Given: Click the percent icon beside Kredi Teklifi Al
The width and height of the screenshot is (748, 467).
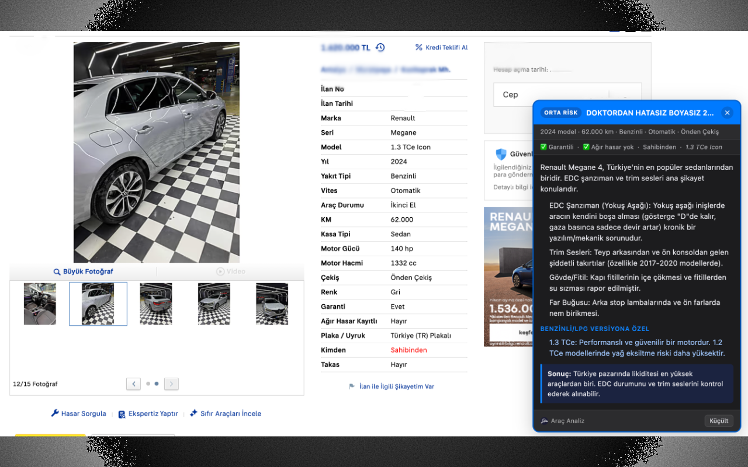Looking at the screenshot, I should point(418,47).
